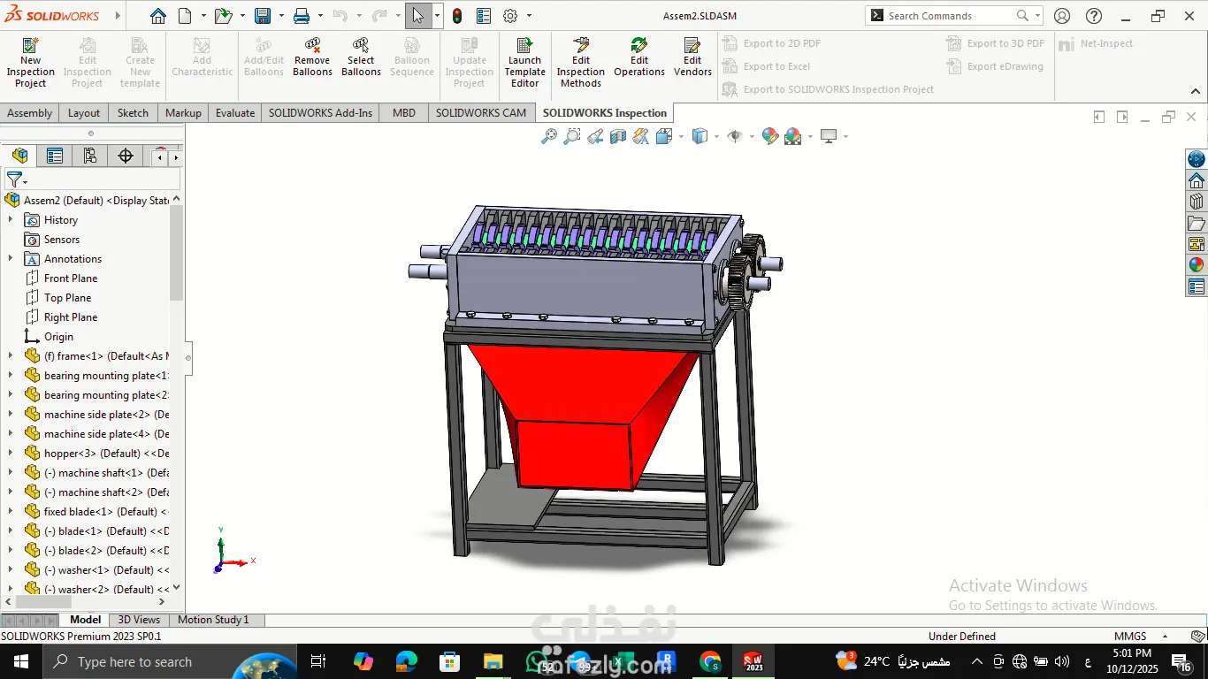Click the Rebuild traffic light icon
Viewport: 1208px width, 679px height.
click(x=457, y=16)
